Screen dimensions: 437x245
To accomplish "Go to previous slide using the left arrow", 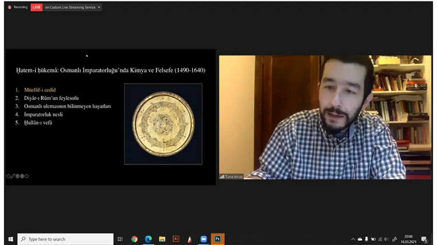I will tap(8, 176).
